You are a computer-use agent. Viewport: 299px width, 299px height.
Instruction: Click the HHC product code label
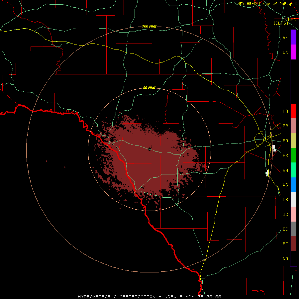tap(292, 20)
